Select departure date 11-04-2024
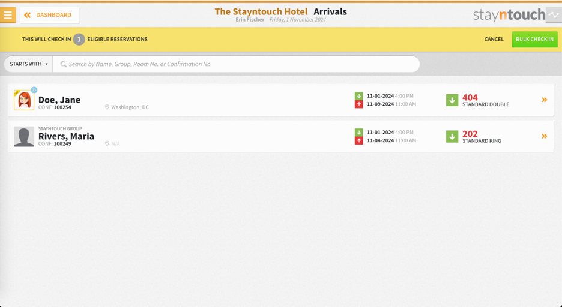Image resolution: width=562 pixels, height=307 pixels. [380, 140]
